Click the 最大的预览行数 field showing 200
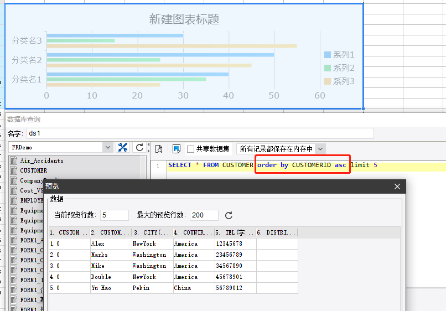The height and width of the screenshot is (311, 446). (204, 215)
